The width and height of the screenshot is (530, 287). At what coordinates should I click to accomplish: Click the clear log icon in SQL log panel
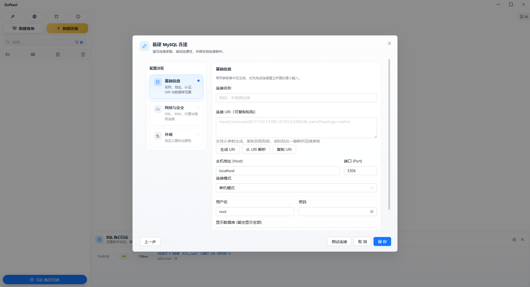tap(514, 239)
